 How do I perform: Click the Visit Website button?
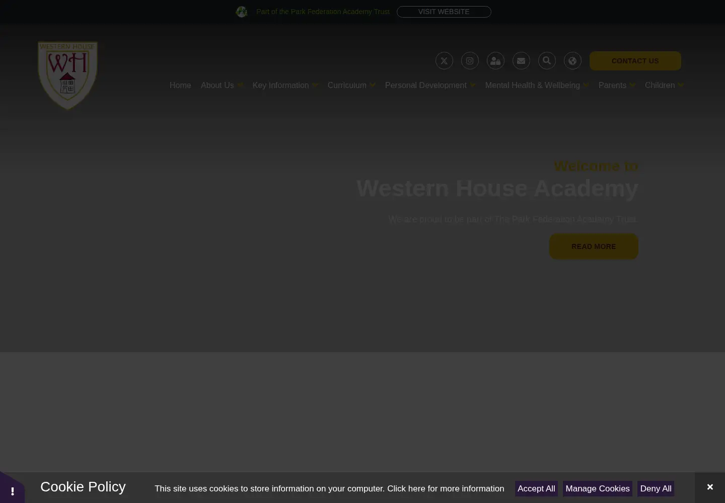point(444,12)
